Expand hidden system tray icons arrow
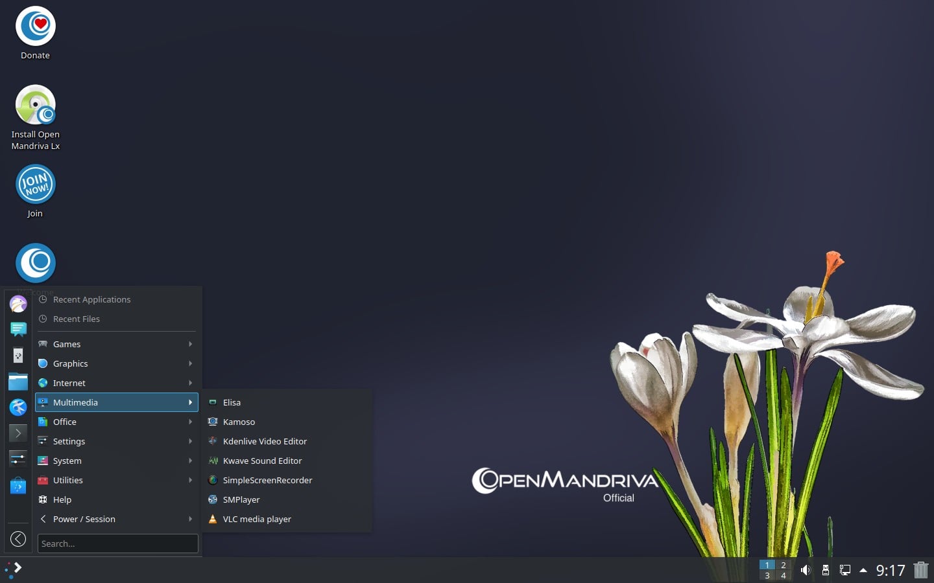This screenshot has width=934, height=583. tap(863, 571)
